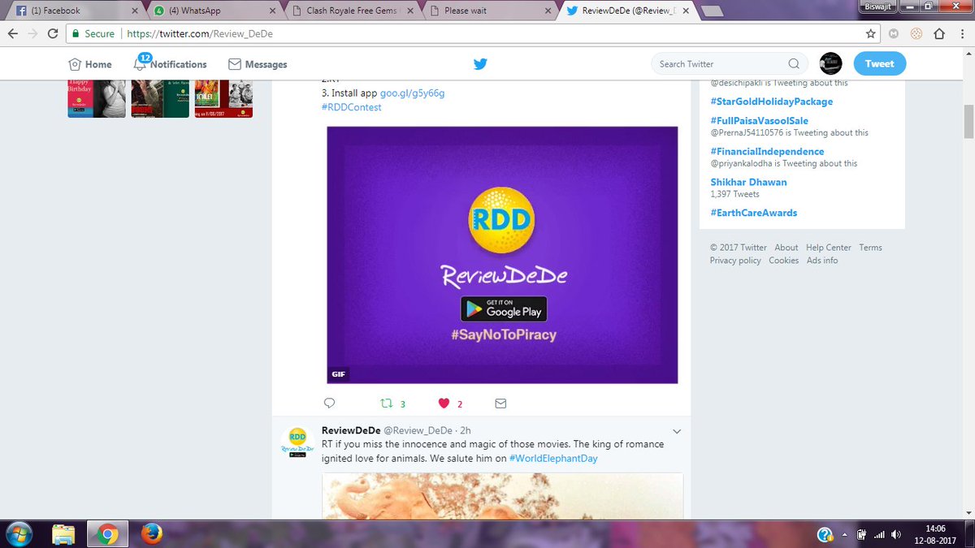Click the home extension icon in Chrome toolbar
Viewport: 975px width, 548px height.
point(939,34)
